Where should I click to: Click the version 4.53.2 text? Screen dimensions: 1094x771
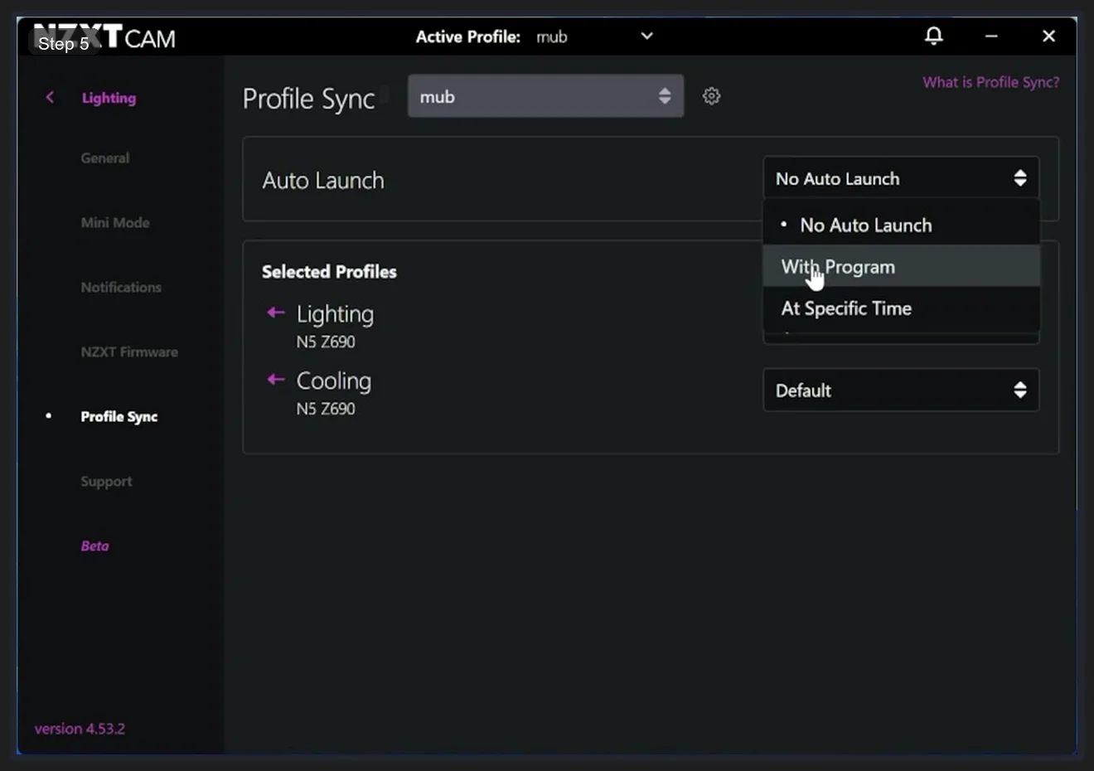pos(79,728)
